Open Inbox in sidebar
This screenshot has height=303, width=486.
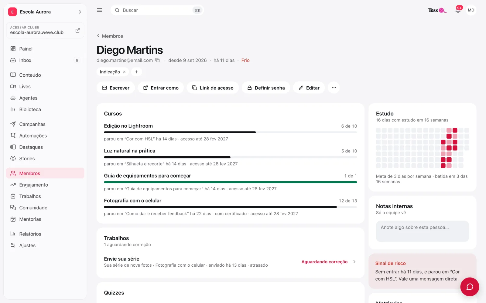coord(45,60)
